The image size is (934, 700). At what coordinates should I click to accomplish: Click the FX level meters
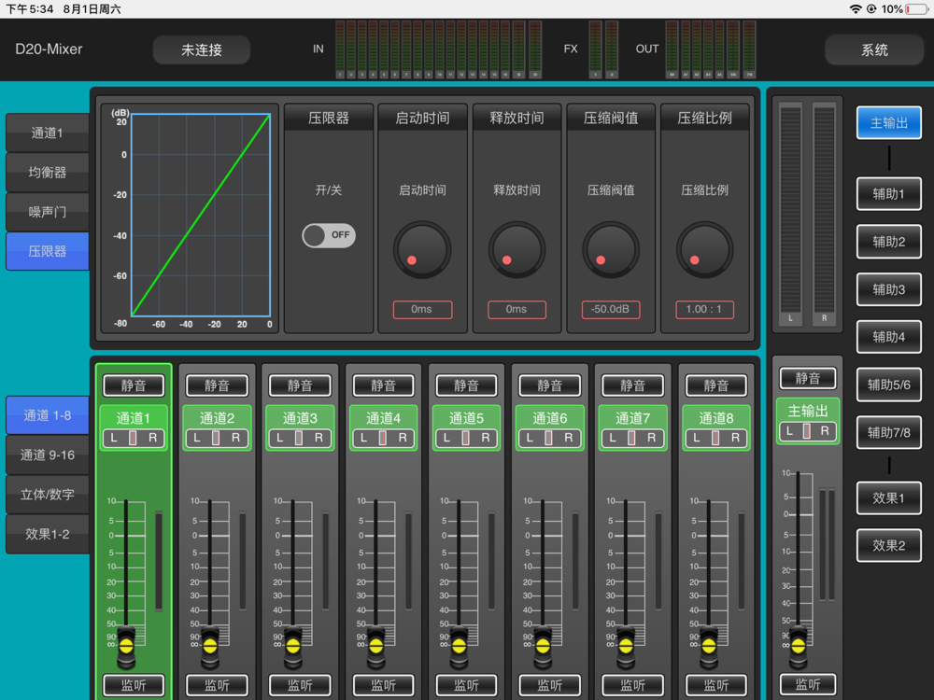[x=603, y=49]
